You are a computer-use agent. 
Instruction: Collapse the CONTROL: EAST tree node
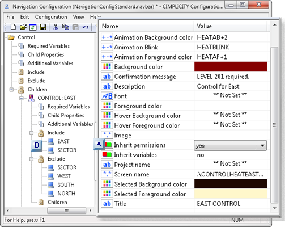[x=22, y=98]
